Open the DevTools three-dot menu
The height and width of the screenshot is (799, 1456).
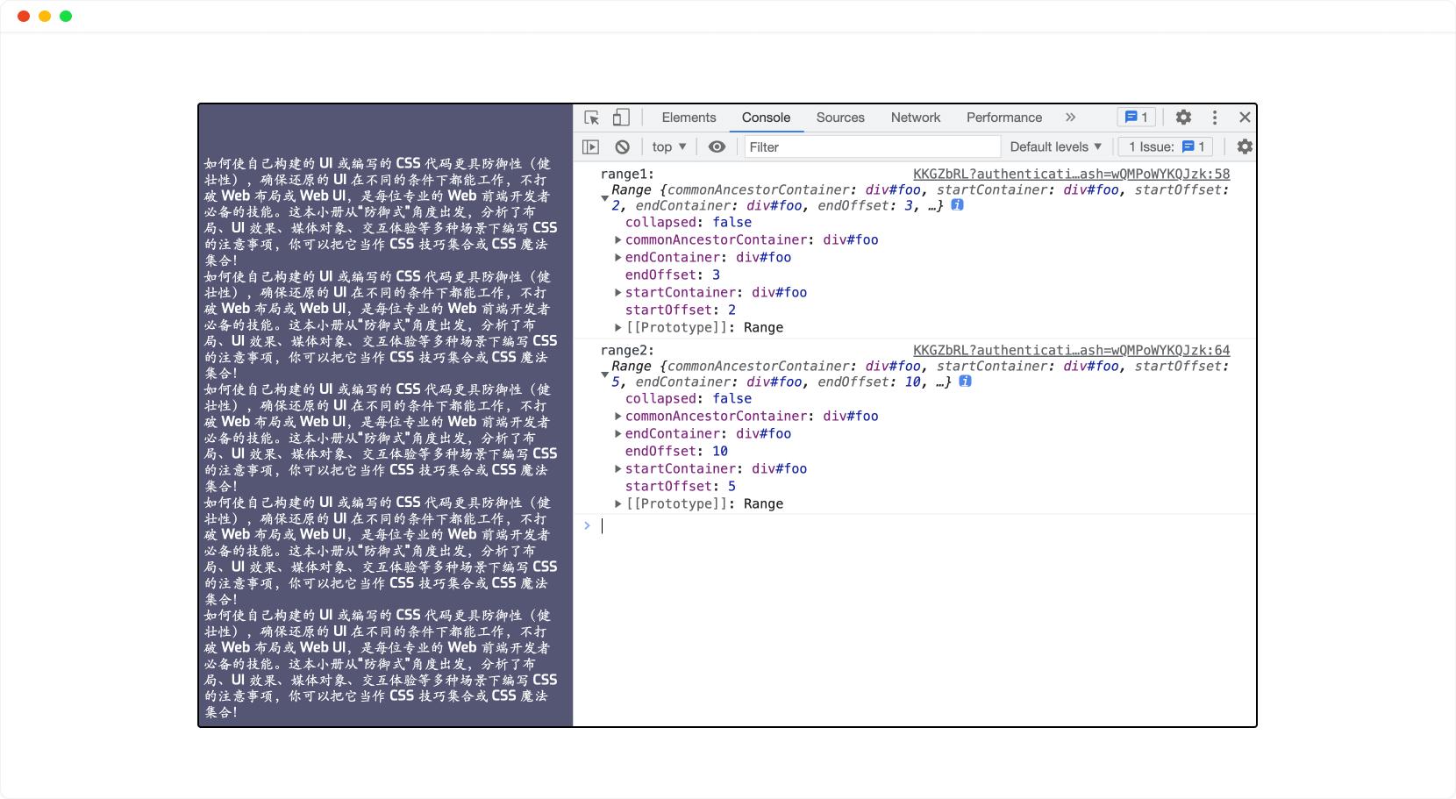1215,118
